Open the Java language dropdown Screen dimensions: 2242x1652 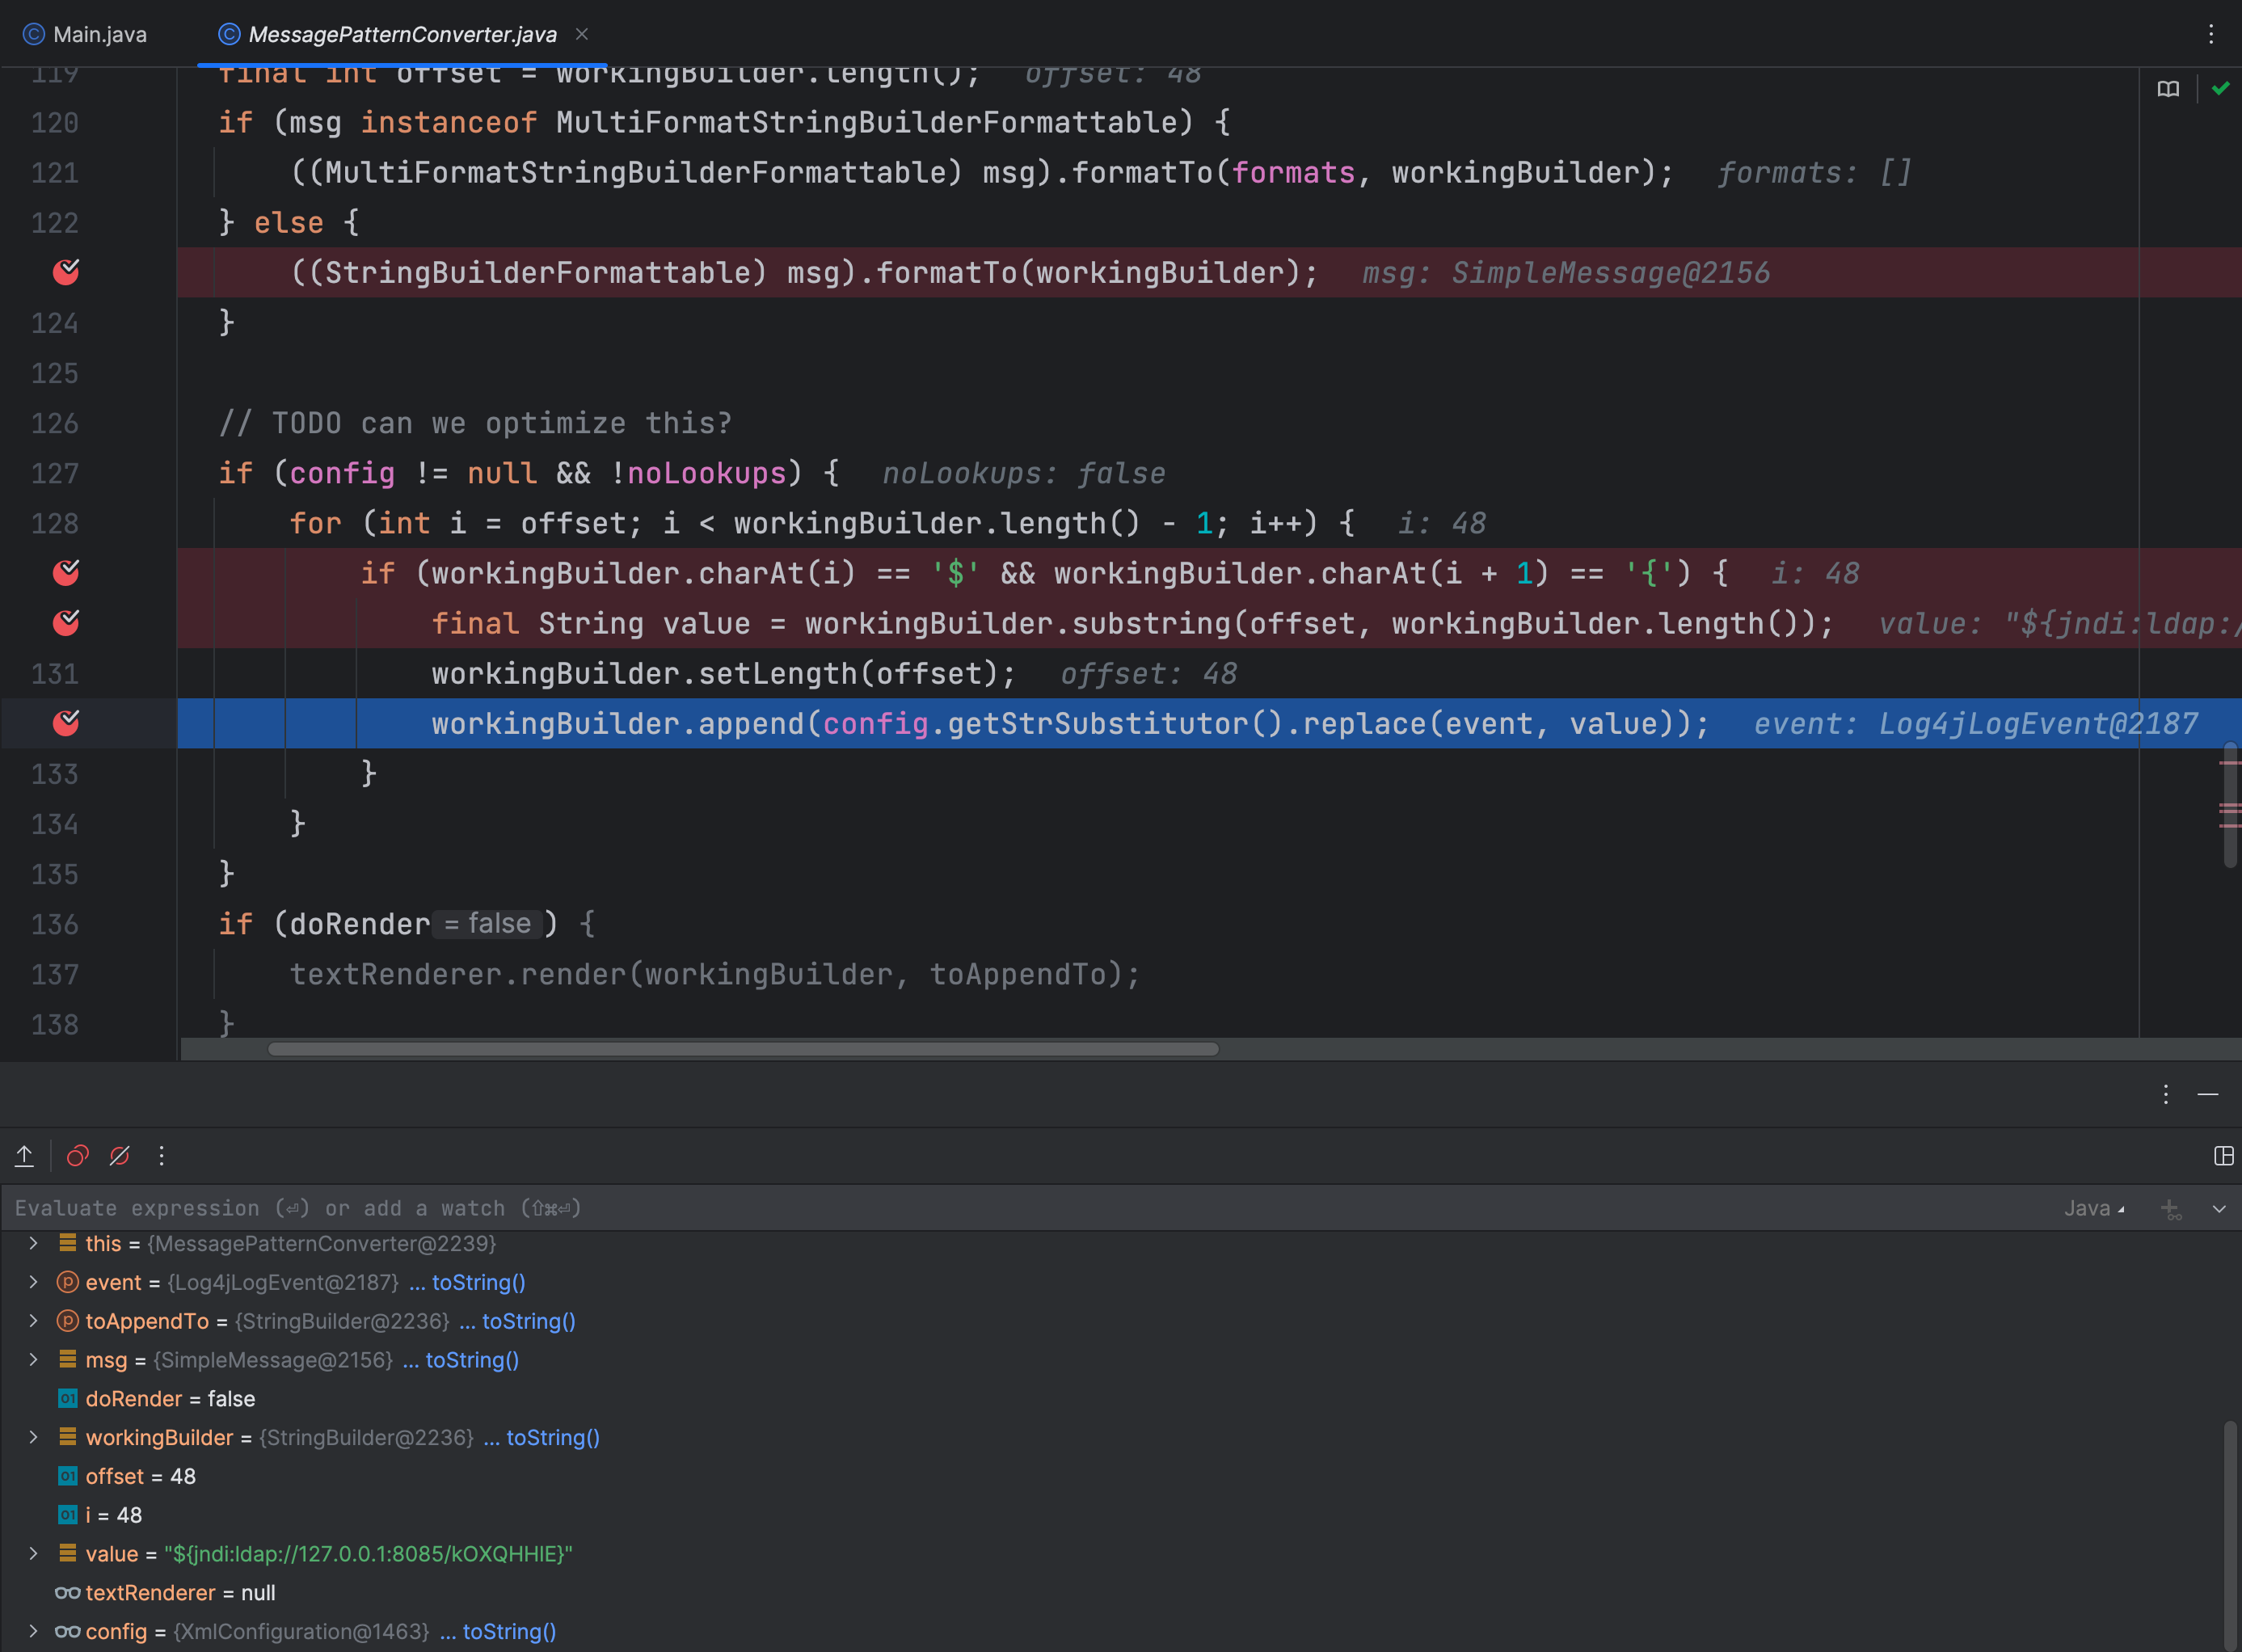coord(2095,1208)
